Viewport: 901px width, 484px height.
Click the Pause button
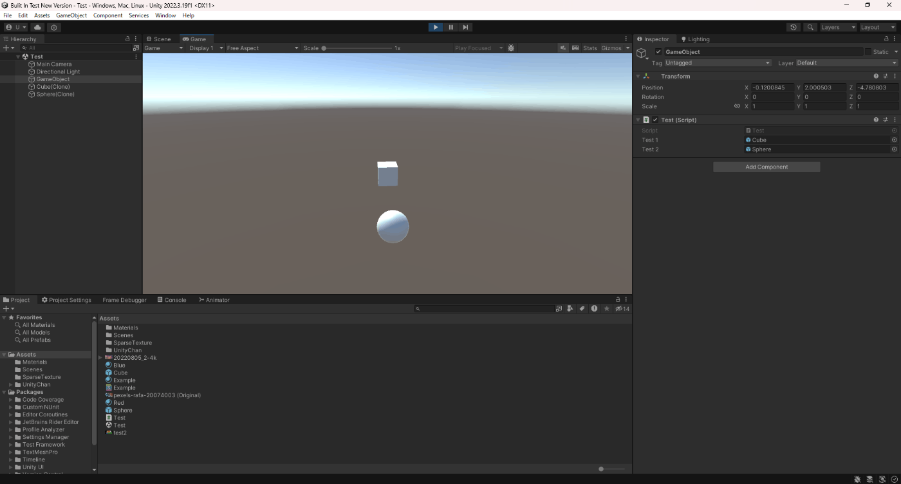(x=450, y=27)
